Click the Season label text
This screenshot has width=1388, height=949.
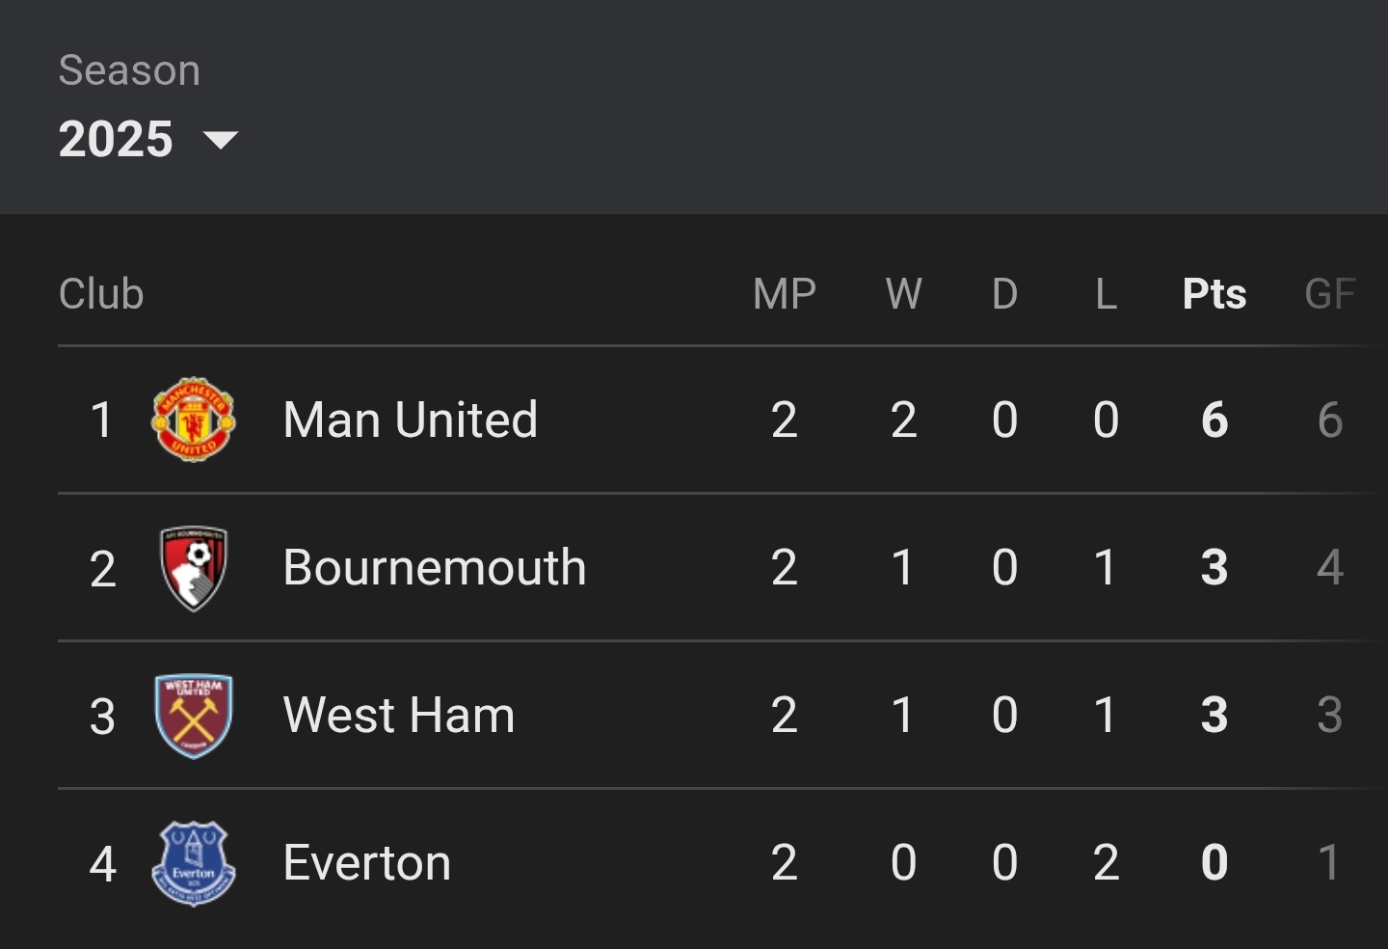coord(129,70)
